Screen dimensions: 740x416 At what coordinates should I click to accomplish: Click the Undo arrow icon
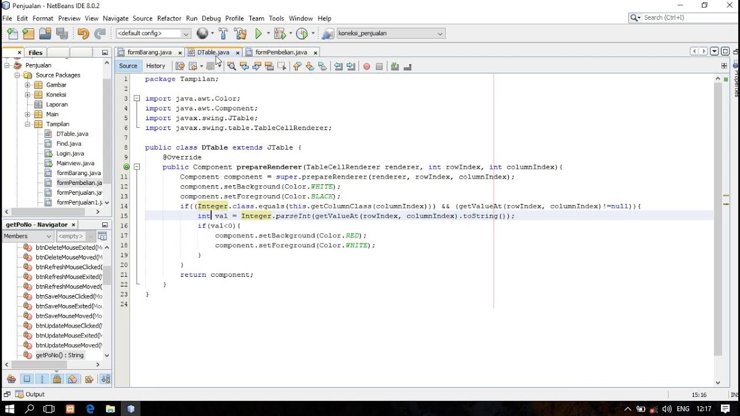tap(83, 34)
